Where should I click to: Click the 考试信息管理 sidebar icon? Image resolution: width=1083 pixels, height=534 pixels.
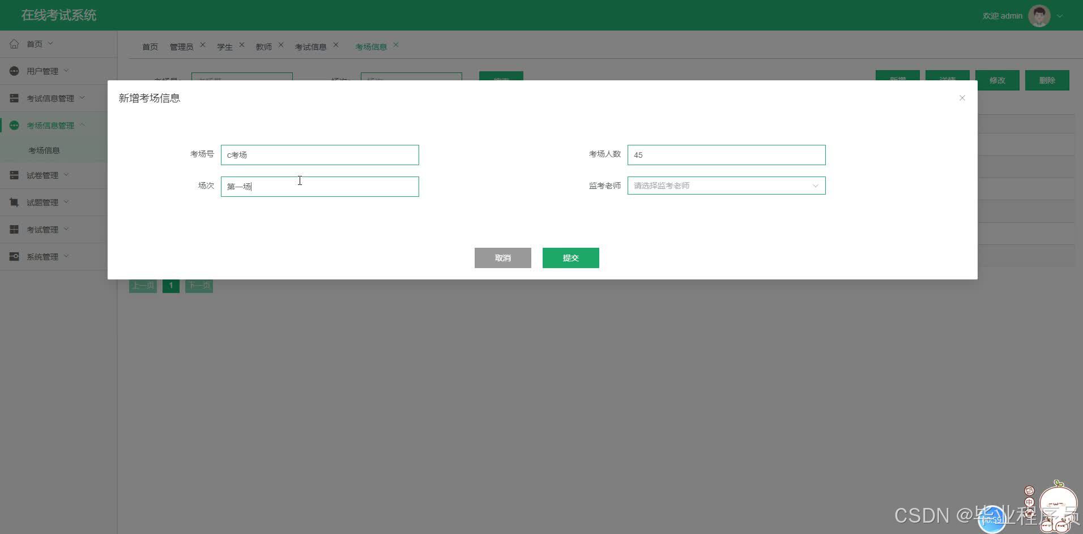(x=14, y=98)
